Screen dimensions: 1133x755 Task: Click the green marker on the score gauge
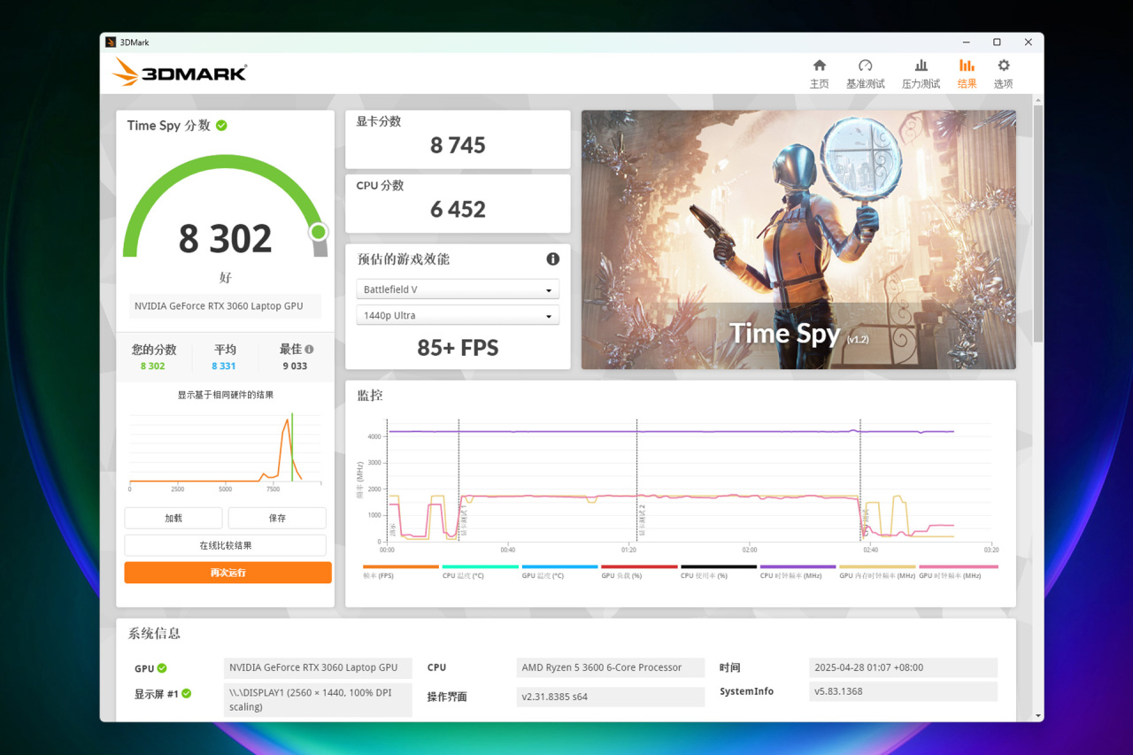point(319,232)
